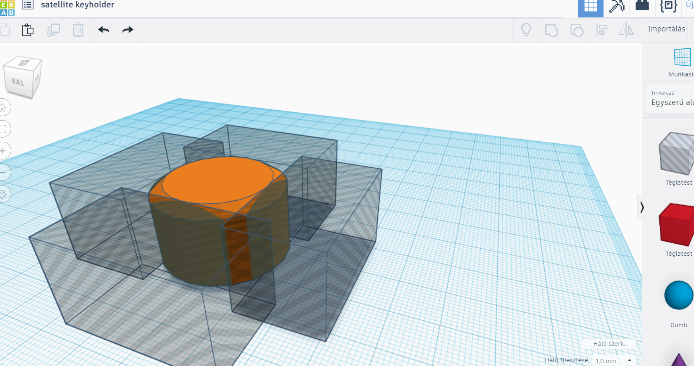The height and width of the screenshot is (366, 694).
Task: Open the Tinkercad Egyszerű alakzatok shapes dropdown
Action: 670,99
